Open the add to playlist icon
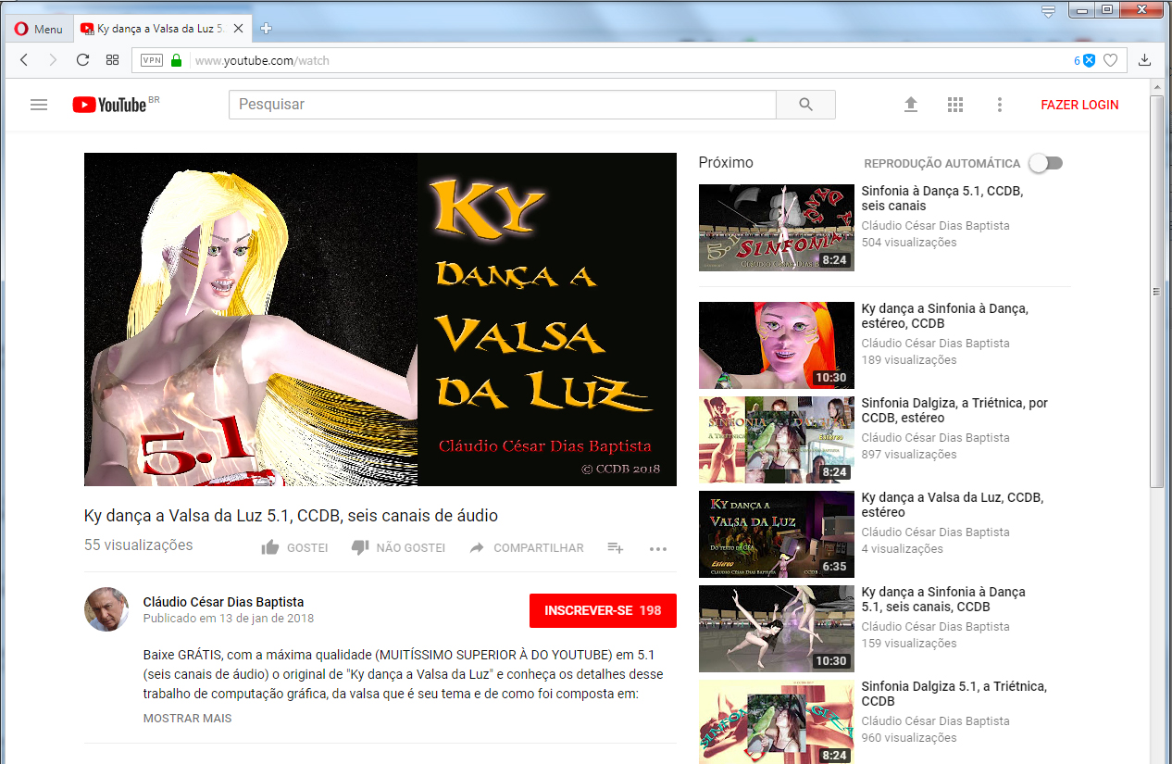The image size is (1172, 764). (x=616, y=547)
